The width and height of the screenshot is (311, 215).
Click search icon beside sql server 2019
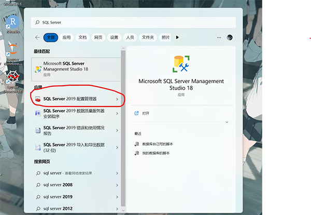(38, 197)
